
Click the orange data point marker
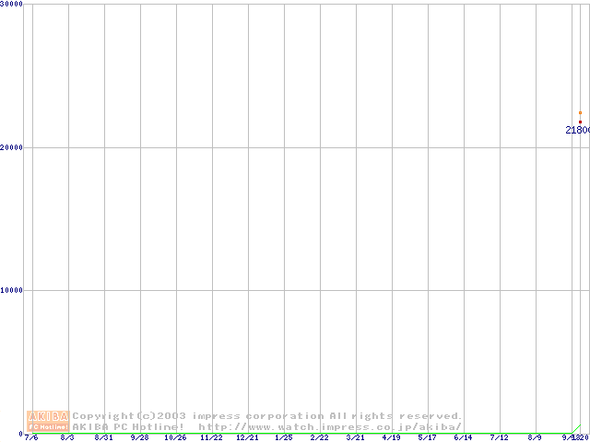click(x=580, y=113)
